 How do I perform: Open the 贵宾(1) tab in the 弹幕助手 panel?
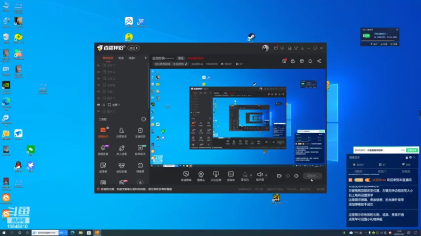click(x=382, y=171)
